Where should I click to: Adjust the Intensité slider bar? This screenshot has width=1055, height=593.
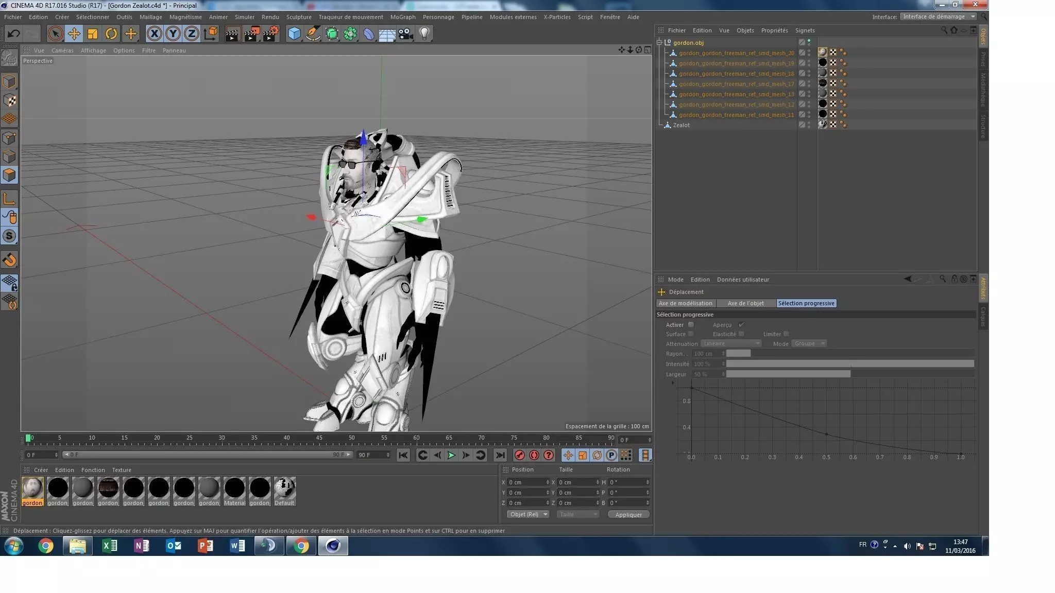[850, 364]
